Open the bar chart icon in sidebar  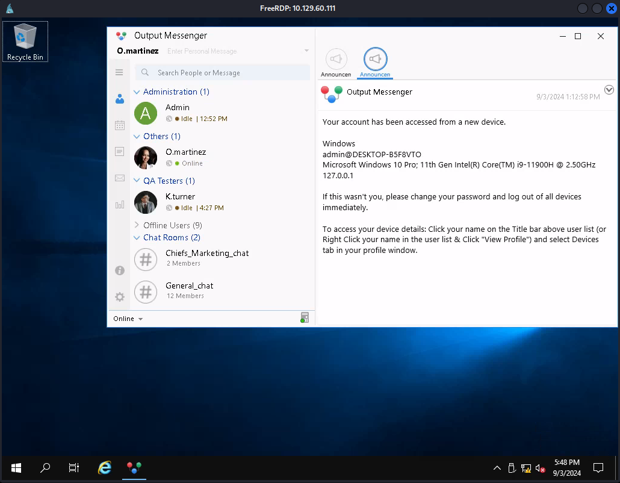pyautogui.click(x=119, y=205)
